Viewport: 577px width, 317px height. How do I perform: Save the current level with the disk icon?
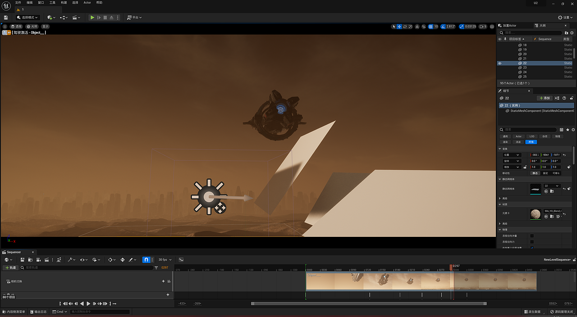pos(6,18)
